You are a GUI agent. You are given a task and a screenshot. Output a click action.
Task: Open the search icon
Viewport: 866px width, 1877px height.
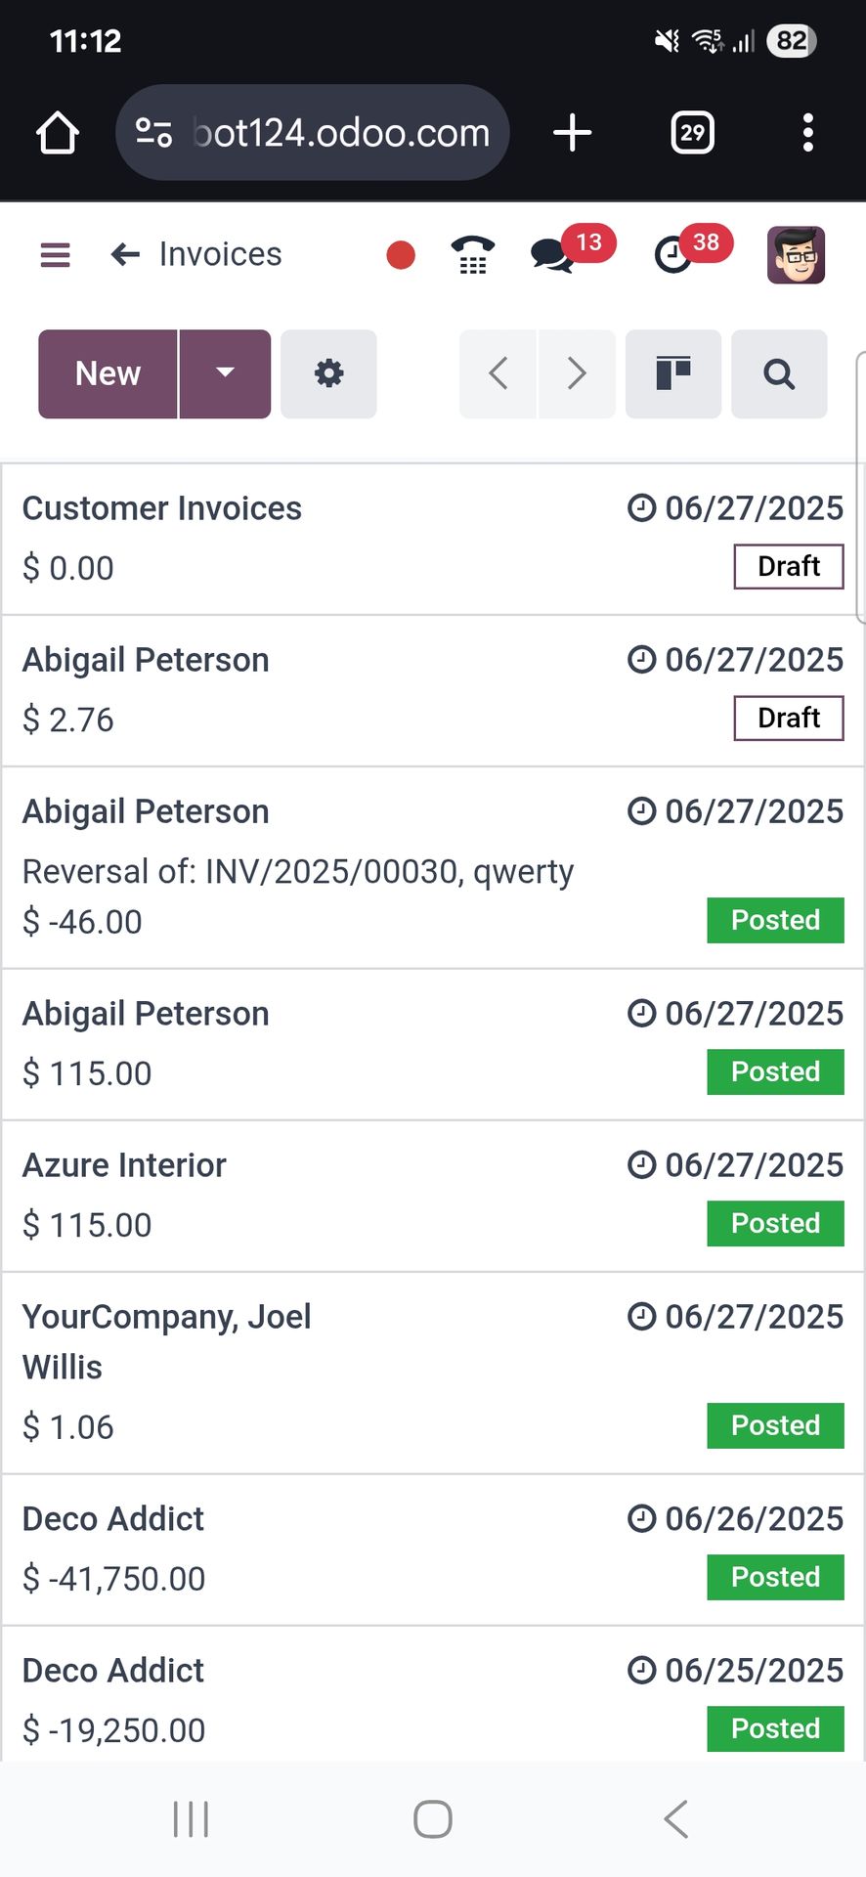point(779,373)
